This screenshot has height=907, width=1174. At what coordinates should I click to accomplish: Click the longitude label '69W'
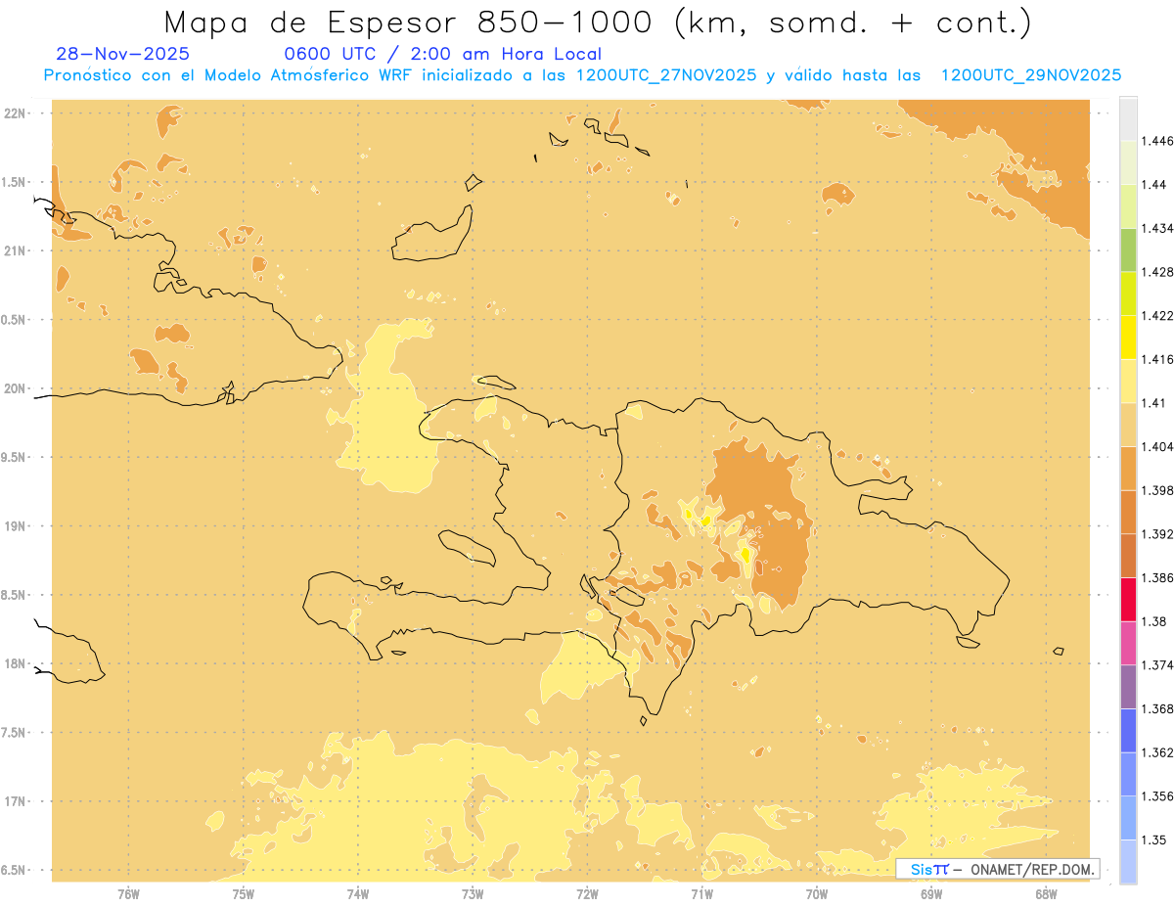coord(930,892)
